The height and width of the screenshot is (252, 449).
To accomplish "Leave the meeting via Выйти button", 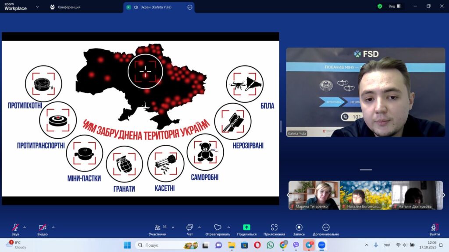I will pos(435,228).
